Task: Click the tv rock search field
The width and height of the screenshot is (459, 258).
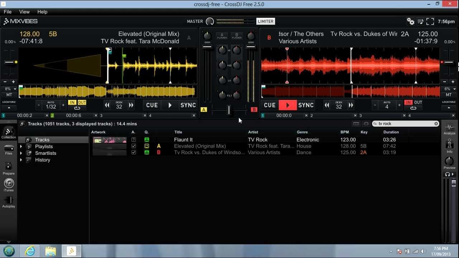Action: 405,124
